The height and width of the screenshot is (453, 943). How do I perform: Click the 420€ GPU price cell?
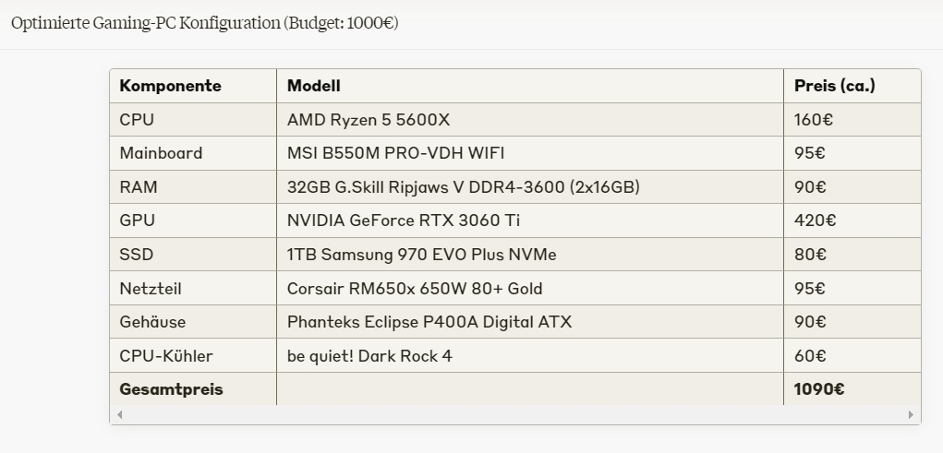tap(852, 221)
